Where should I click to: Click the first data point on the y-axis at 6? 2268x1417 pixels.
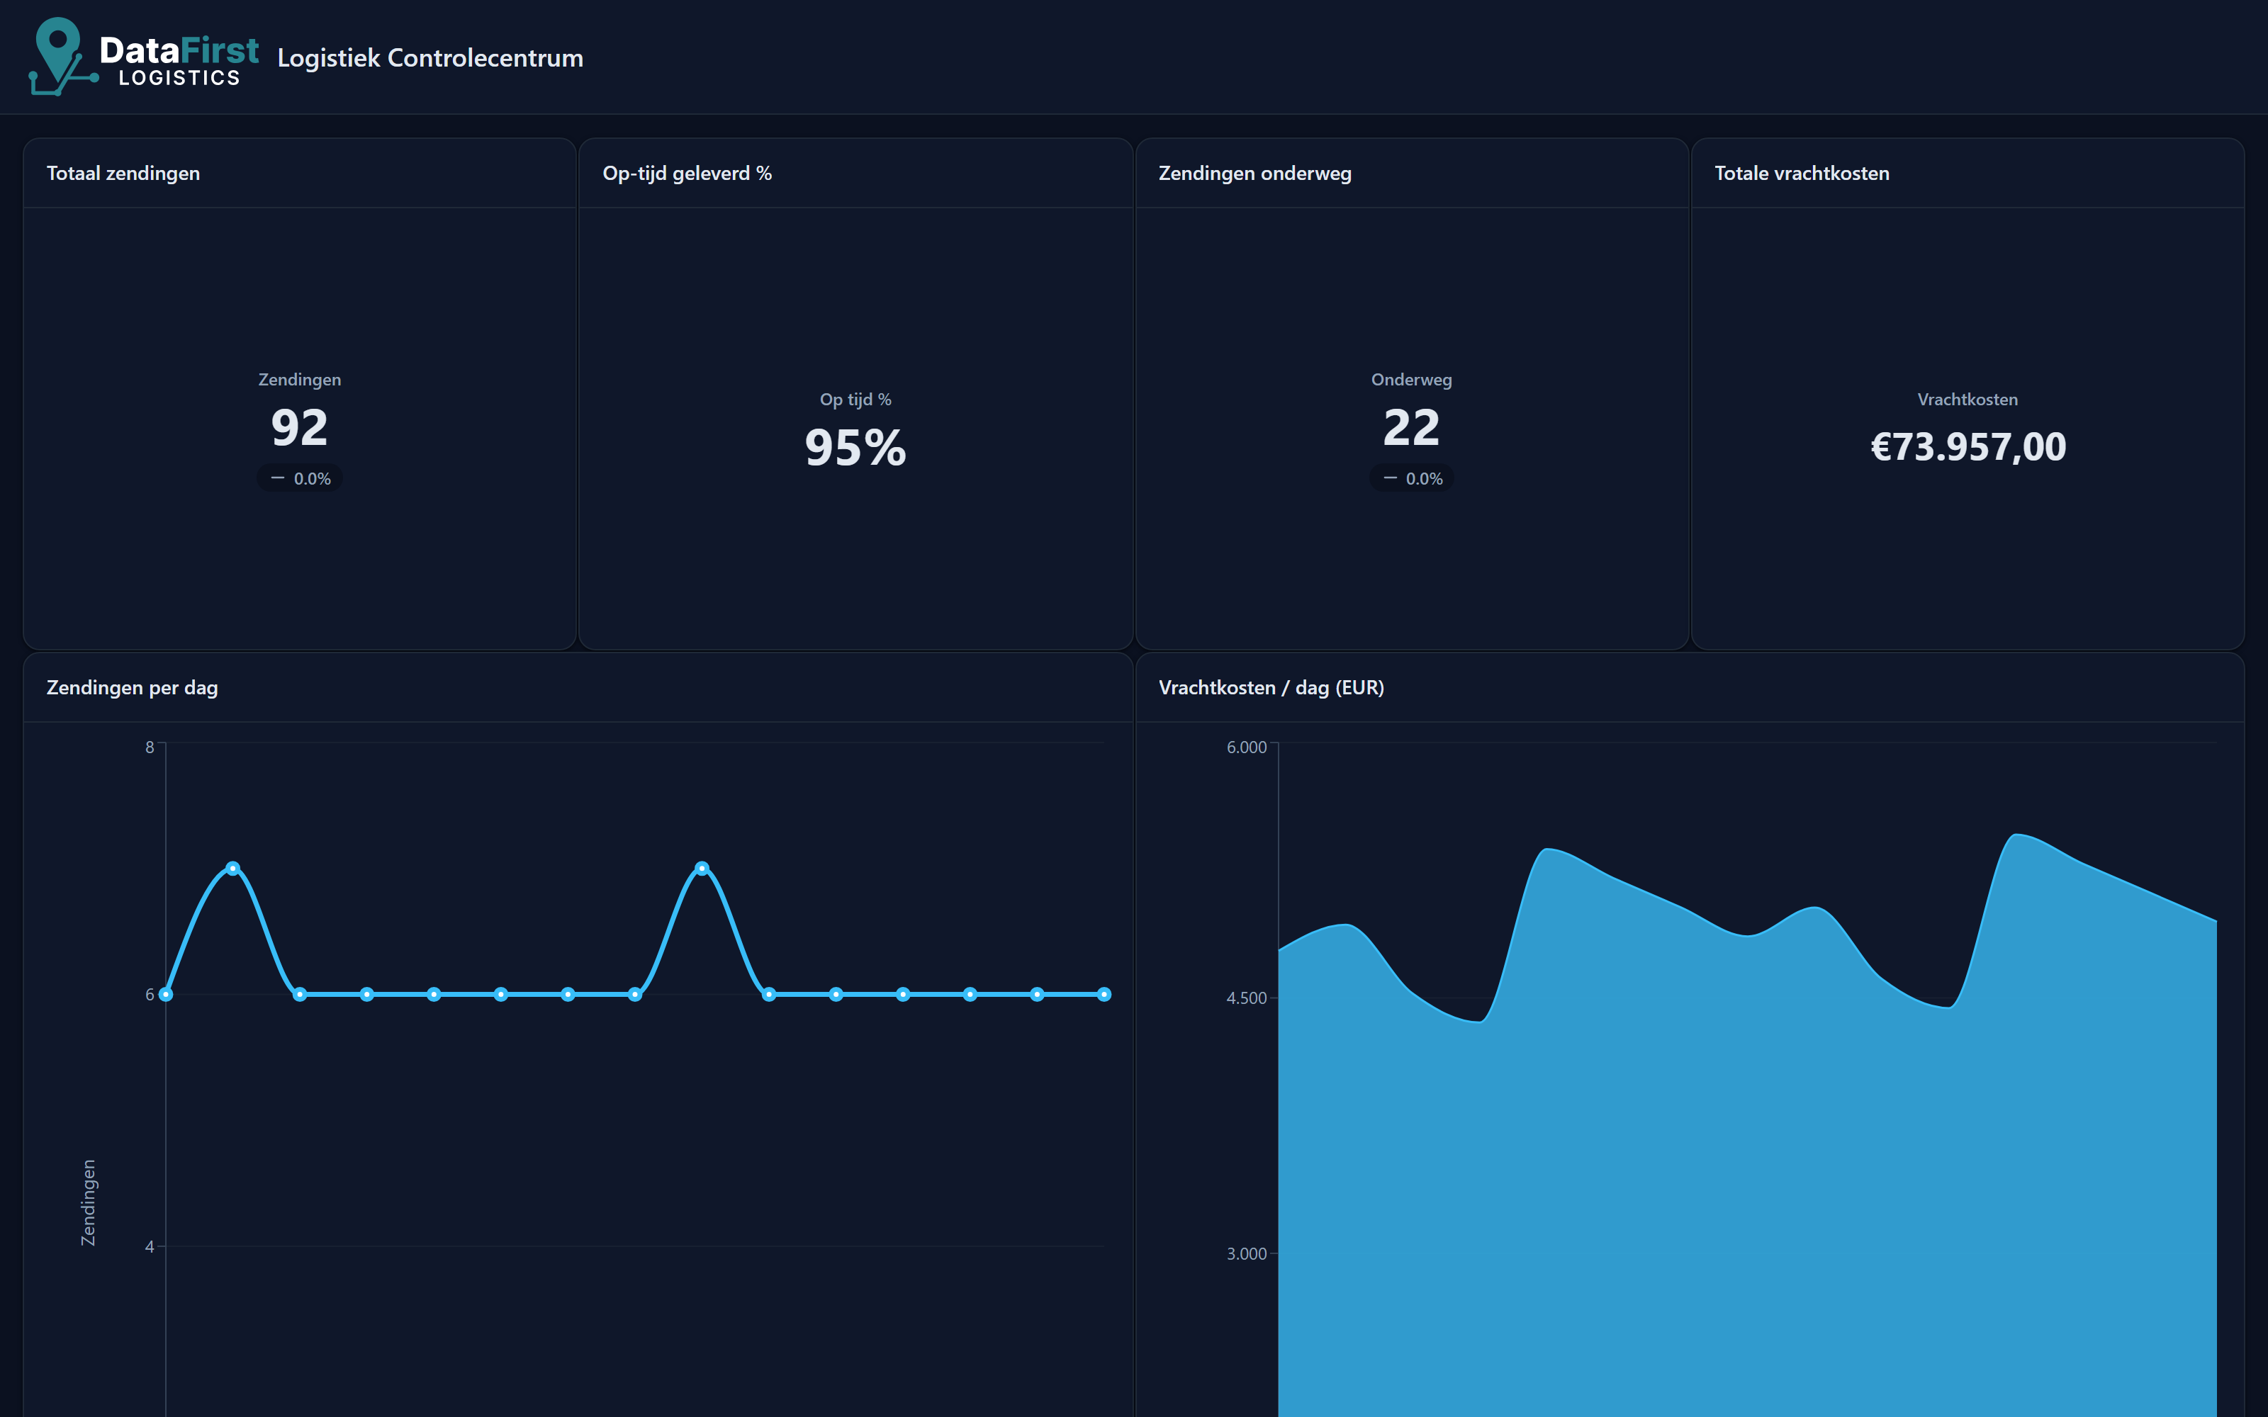point(166,994)
